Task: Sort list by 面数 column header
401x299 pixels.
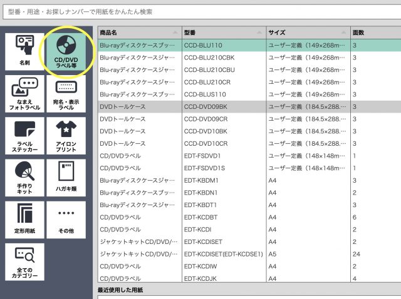Action: [x=375, y=32]
